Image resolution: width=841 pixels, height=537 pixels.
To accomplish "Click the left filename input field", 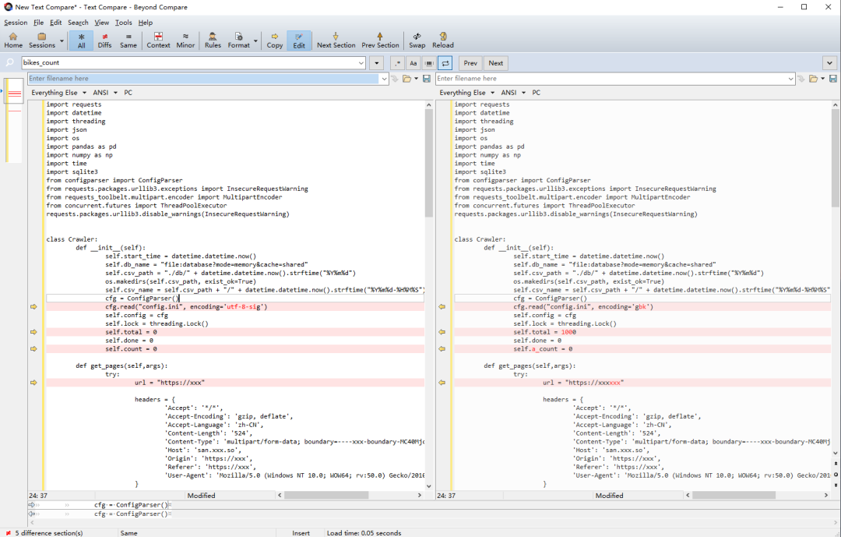I will [203, 79].
